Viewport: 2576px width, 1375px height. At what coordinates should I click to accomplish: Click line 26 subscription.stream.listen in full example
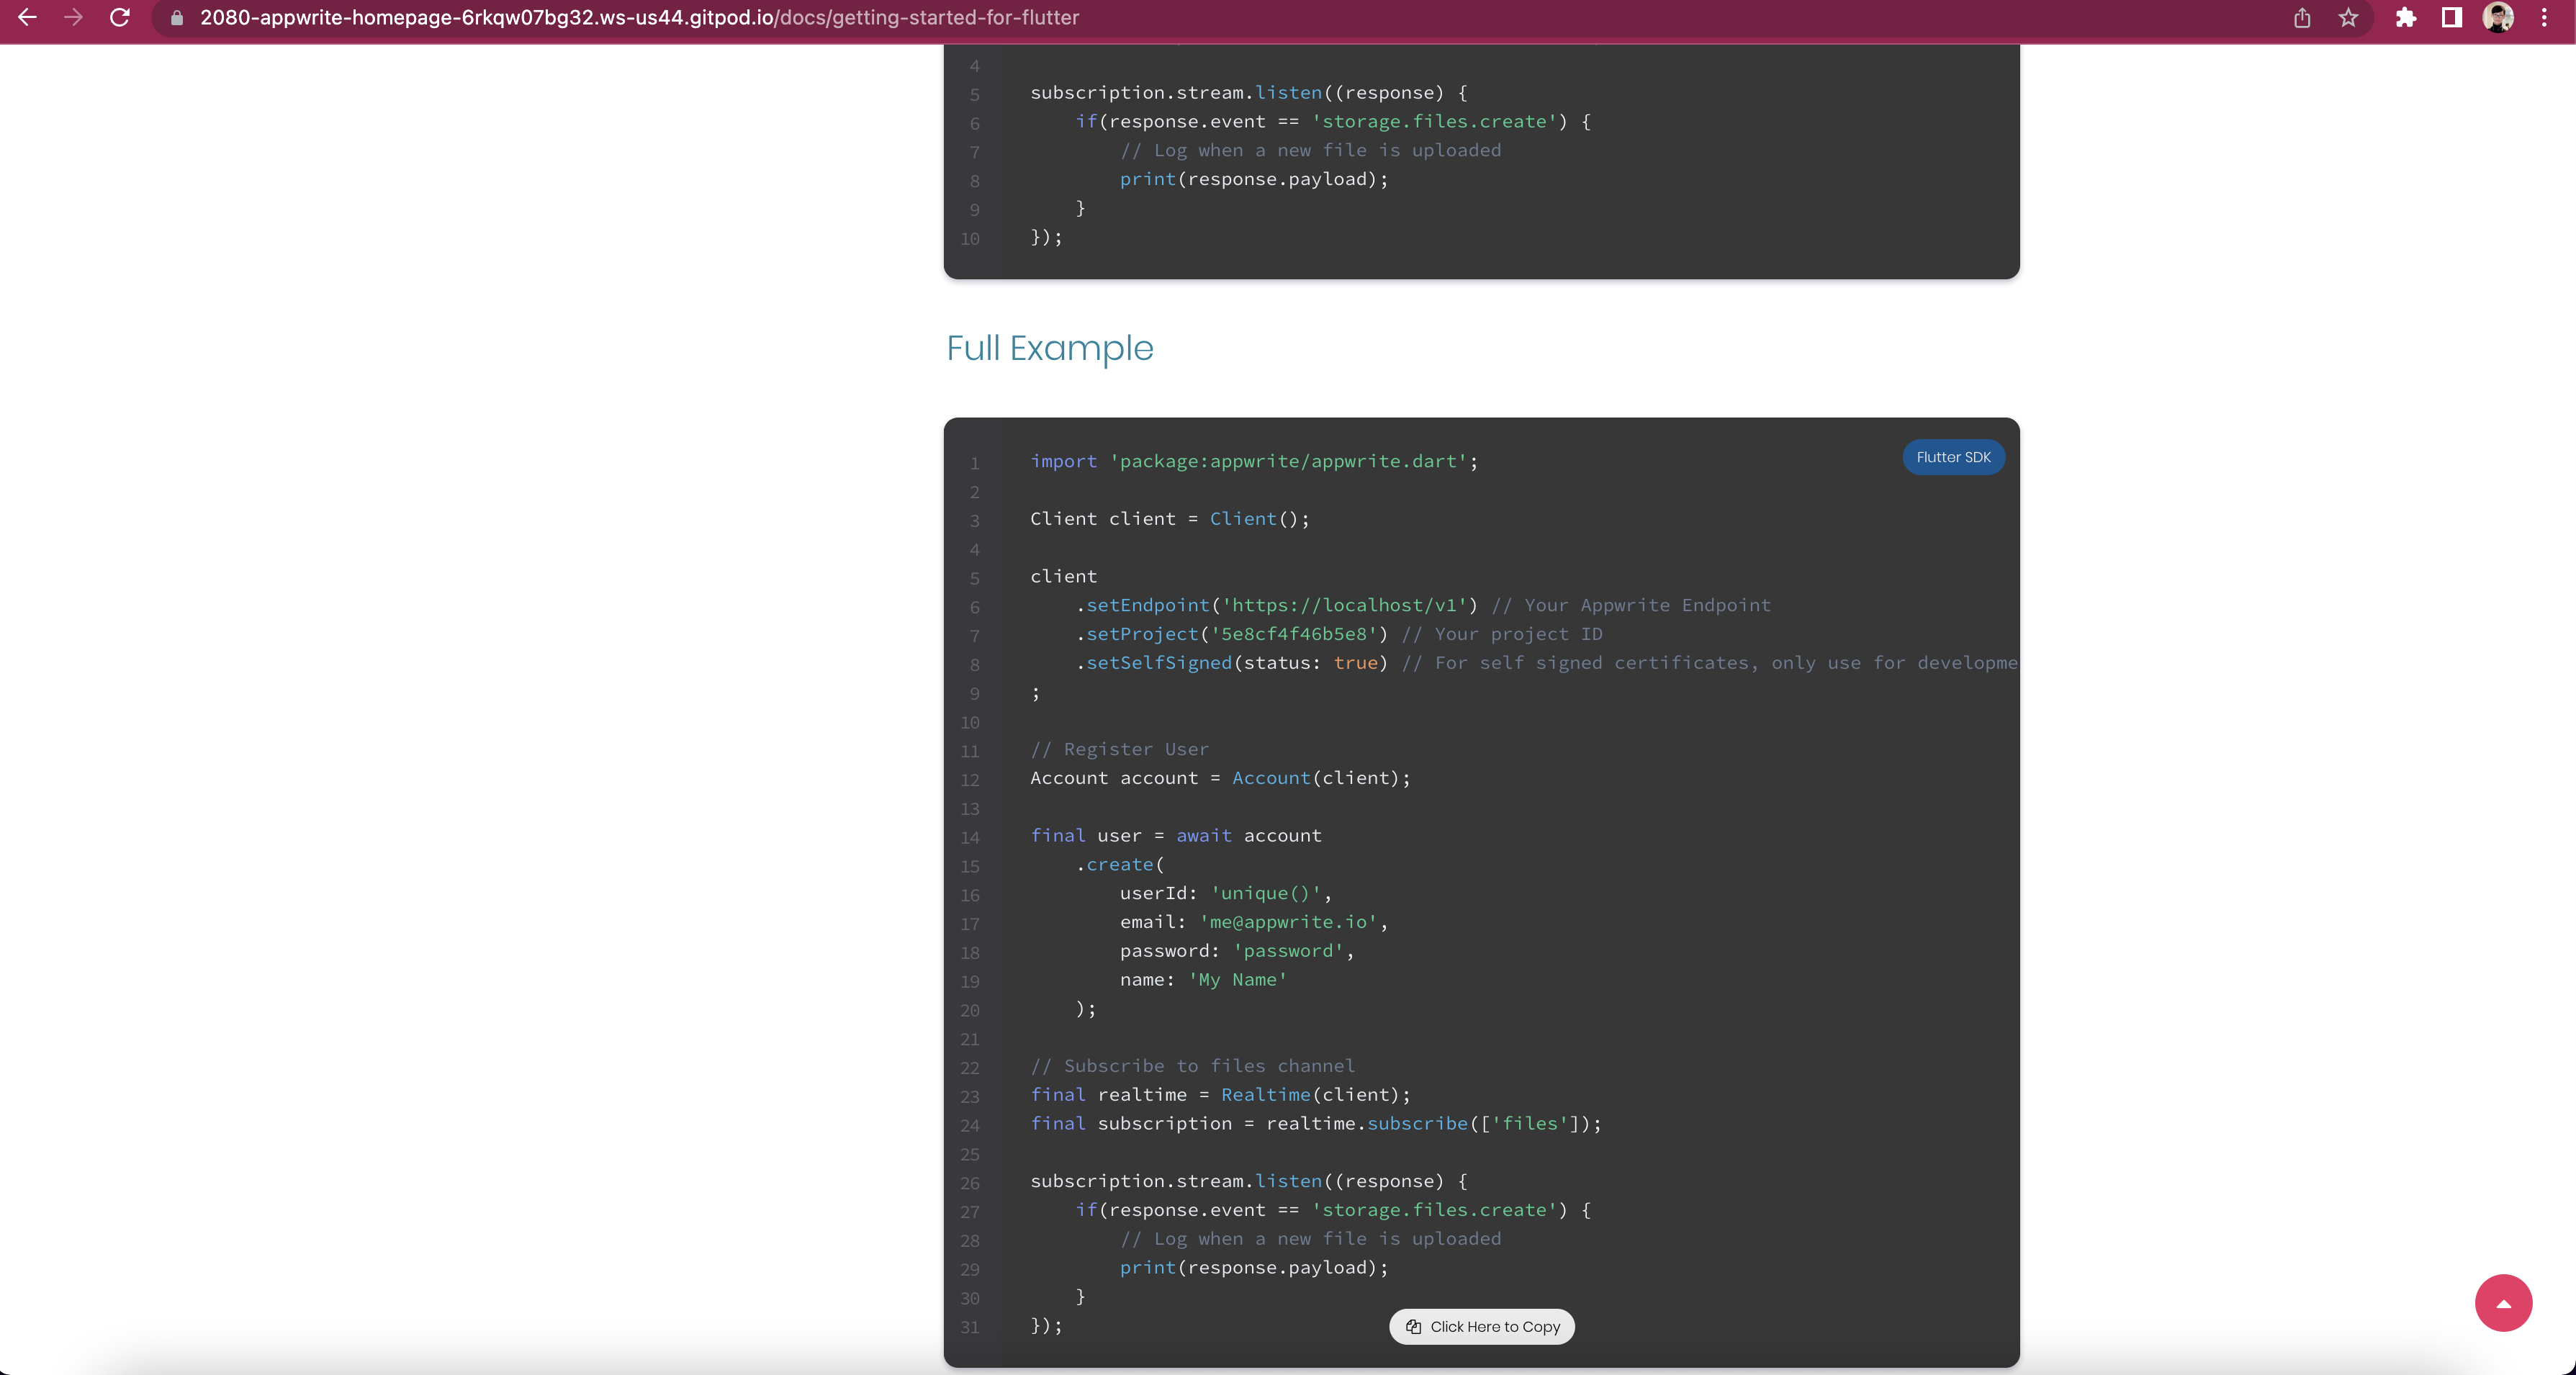[1249, 1181]
